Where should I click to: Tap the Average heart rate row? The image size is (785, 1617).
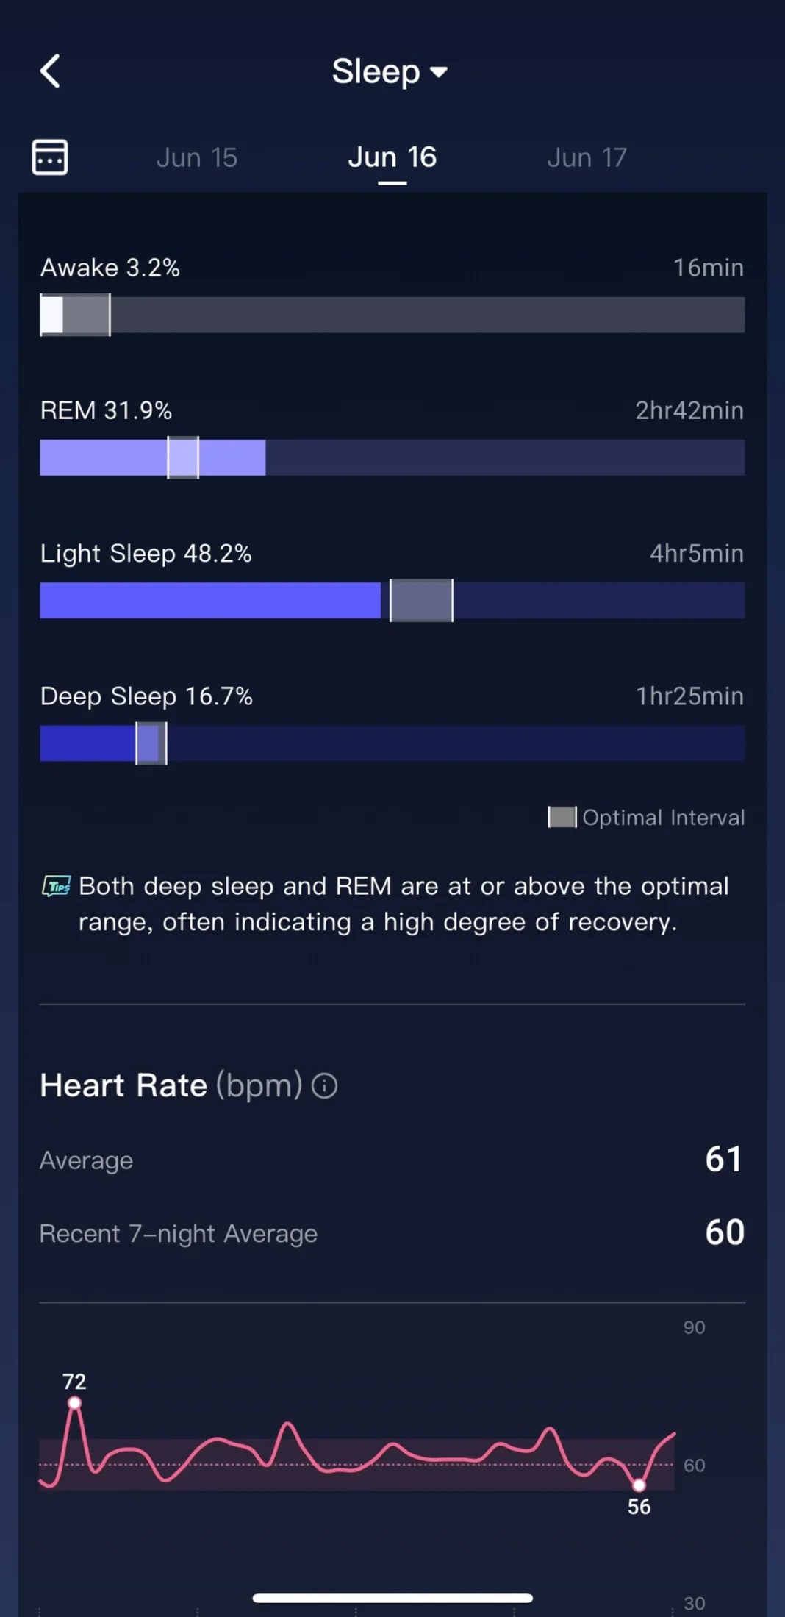click(x=392, y=1160)
